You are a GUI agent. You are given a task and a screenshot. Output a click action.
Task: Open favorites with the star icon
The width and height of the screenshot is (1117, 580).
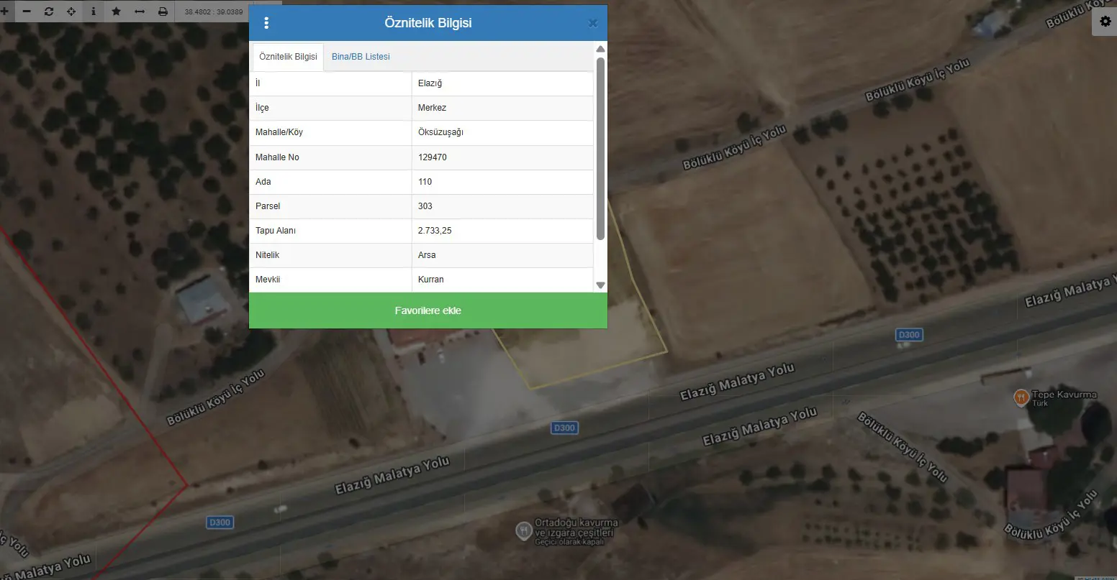point(116,11)
